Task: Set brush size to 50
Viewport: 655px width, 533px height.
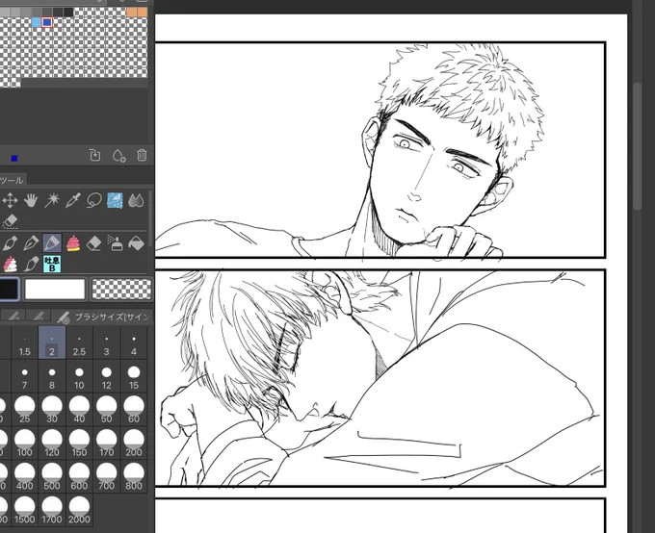Action: [x=107, y=410]
